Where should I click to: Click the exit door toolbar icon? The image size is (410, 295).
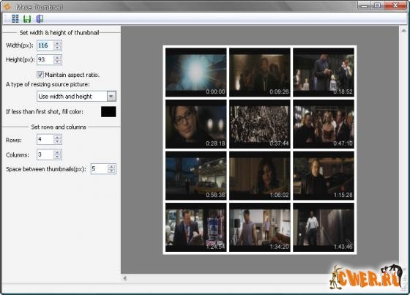[x=40, y=19]
